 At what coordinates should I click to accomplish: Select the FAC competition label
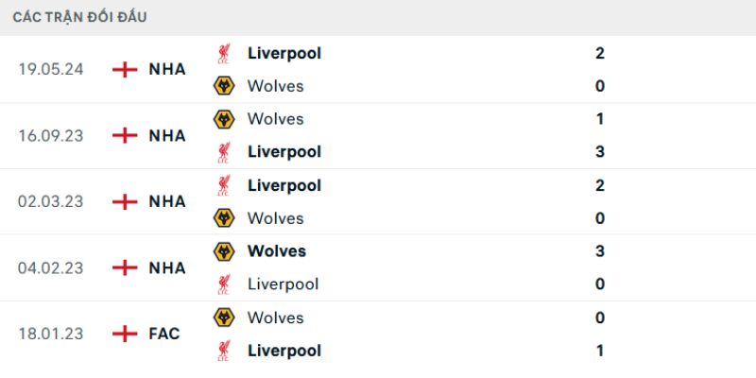point(164,334)
